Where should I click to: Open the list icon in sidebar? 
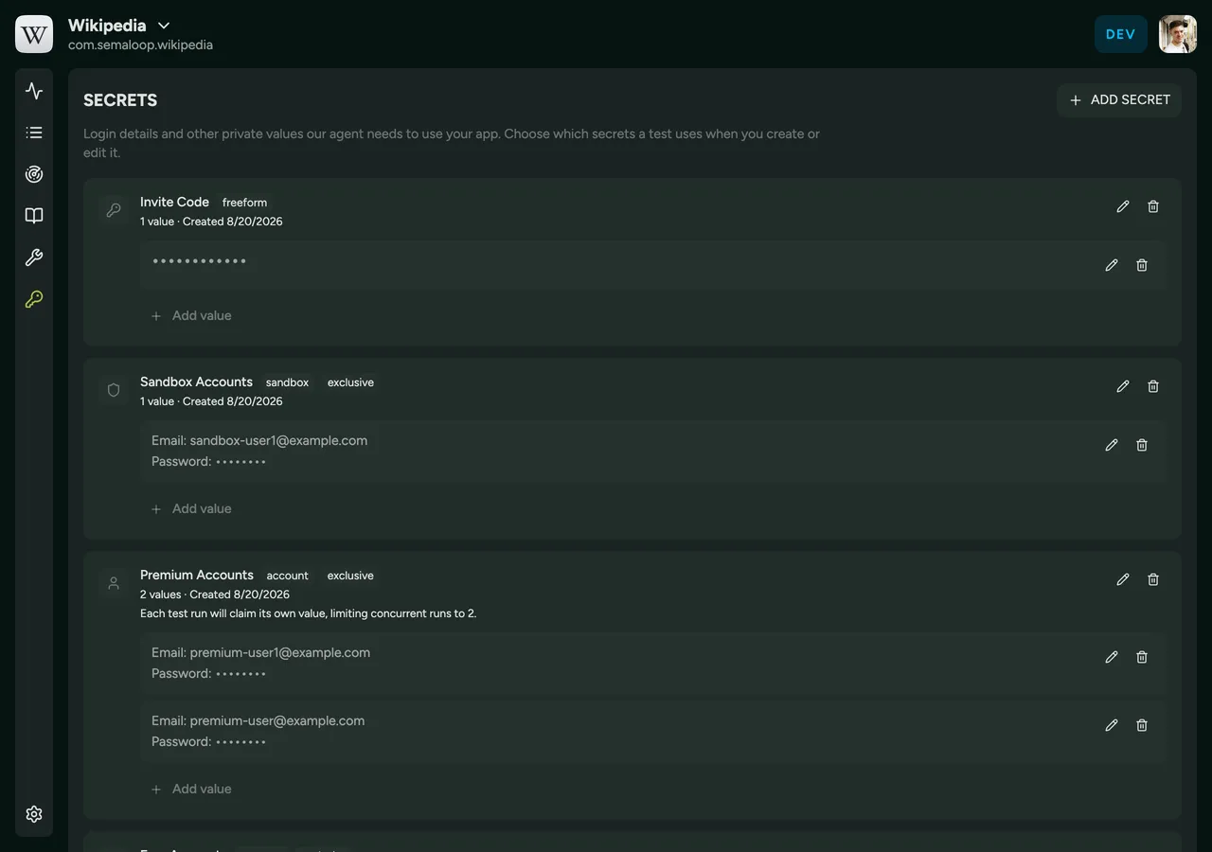(x=34, y=133)
